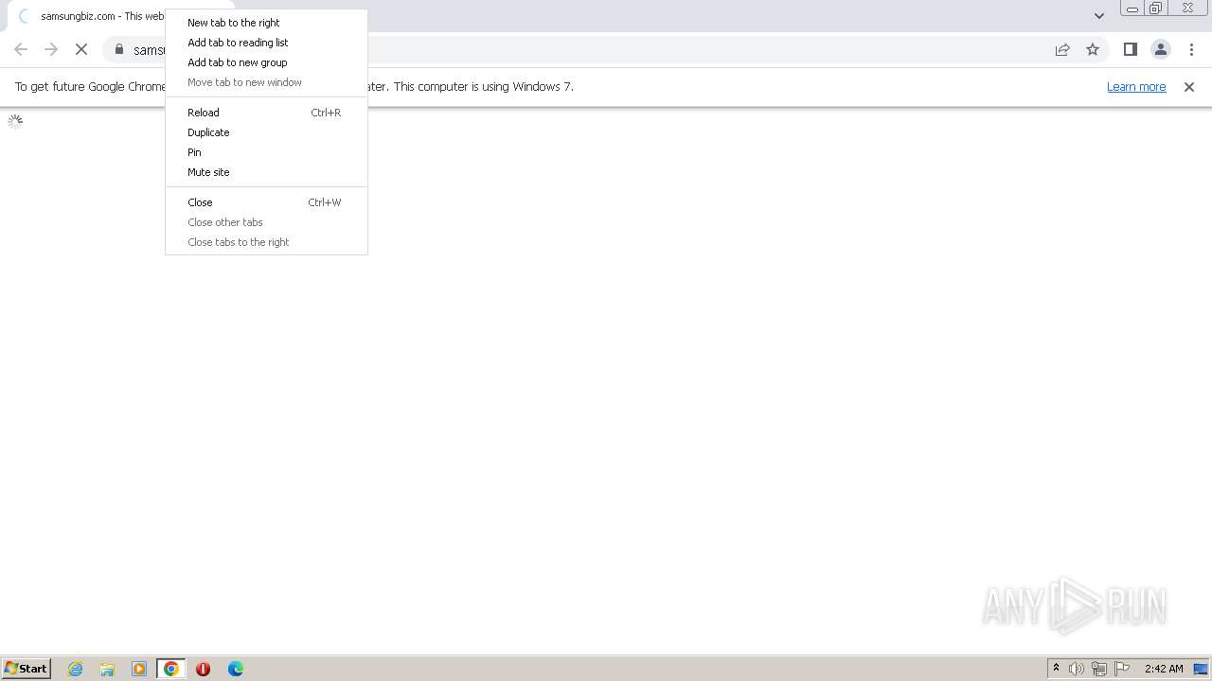Image resolution: width=1212 pixels, height=681 pixels.
Task: Select Add tab to new group
Action: (266, 62)
